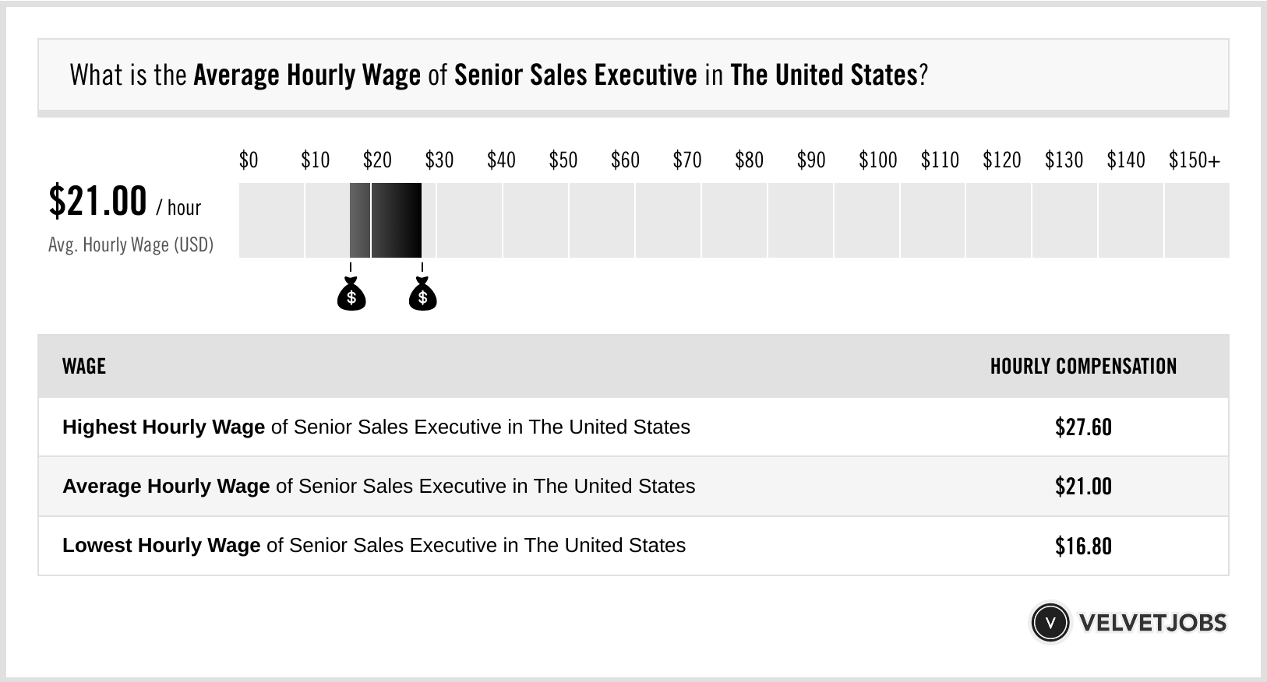1267x682 pixels.
Task: Click the right money bag icon
Action: 423,294
